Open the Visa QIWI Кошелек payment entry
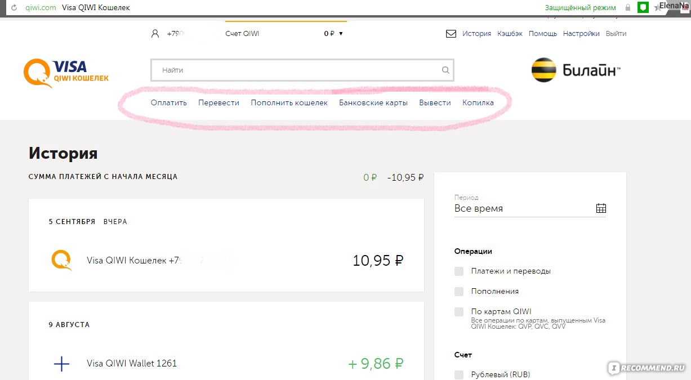This screenshot has width=691, height=380. click(226, 261)
